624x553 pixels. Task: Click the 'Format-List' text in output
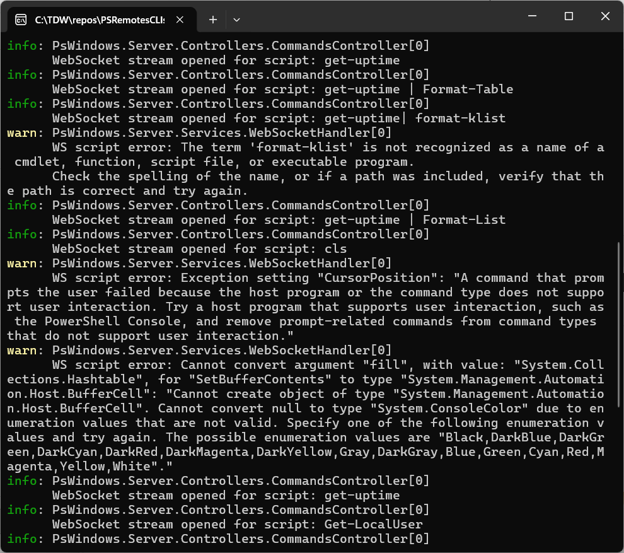click(464, 220)
